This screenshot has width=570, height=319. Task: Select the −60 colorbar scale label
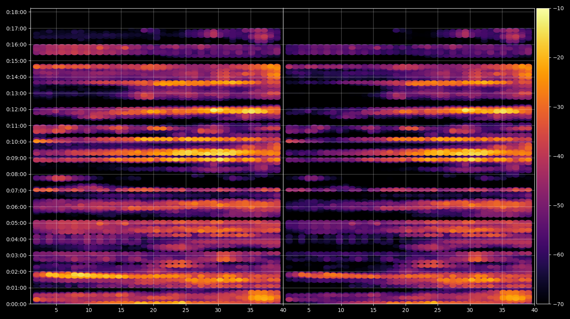click(x=558, y=255)
